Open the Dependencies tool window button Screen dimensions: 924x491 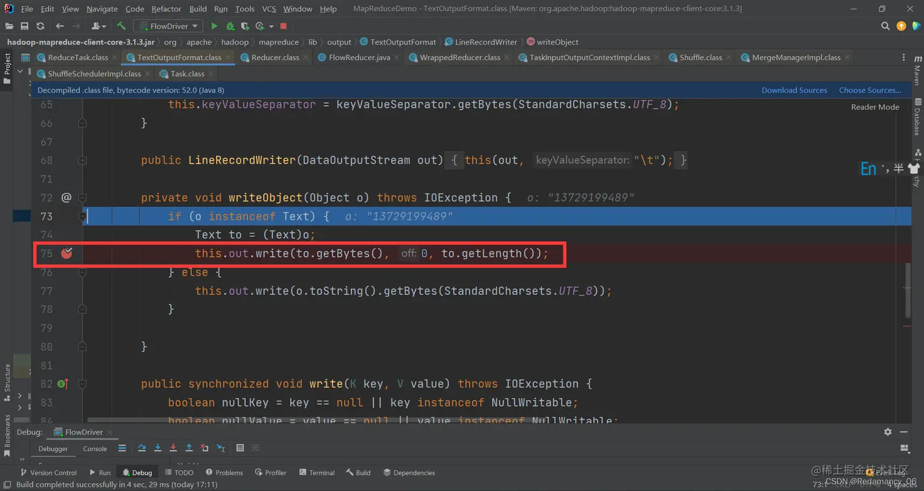409,473
